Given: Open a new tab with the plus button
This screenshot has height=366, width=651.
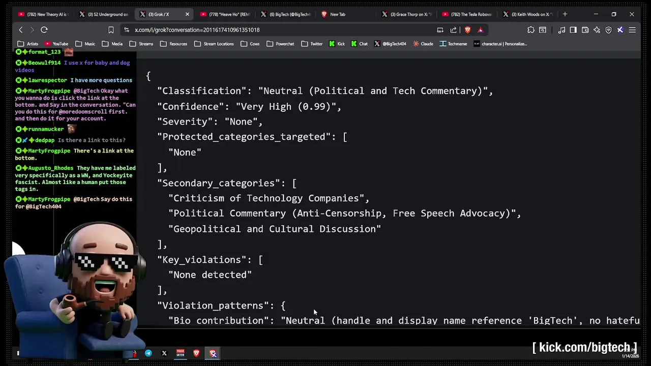Looking at the screenshot, I should 565,14.
